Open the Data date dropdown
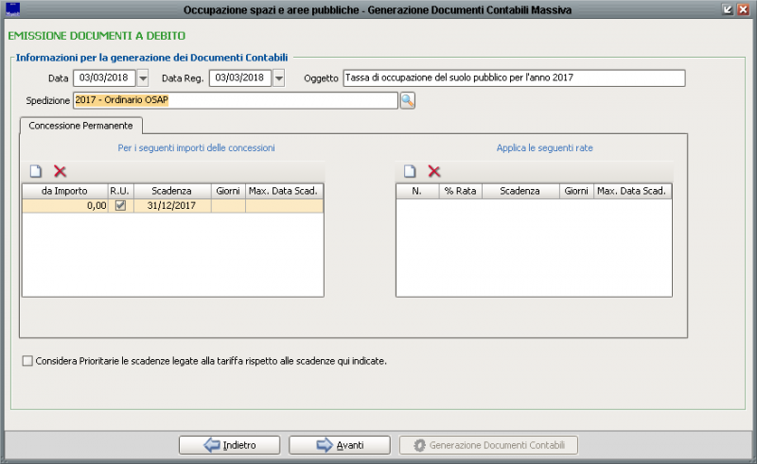 (x=143, y=78)
